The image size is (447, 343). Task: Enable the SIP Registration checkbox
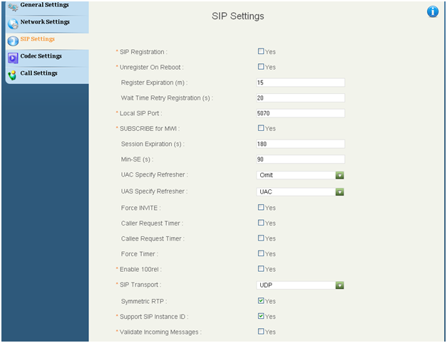point(260,51)
